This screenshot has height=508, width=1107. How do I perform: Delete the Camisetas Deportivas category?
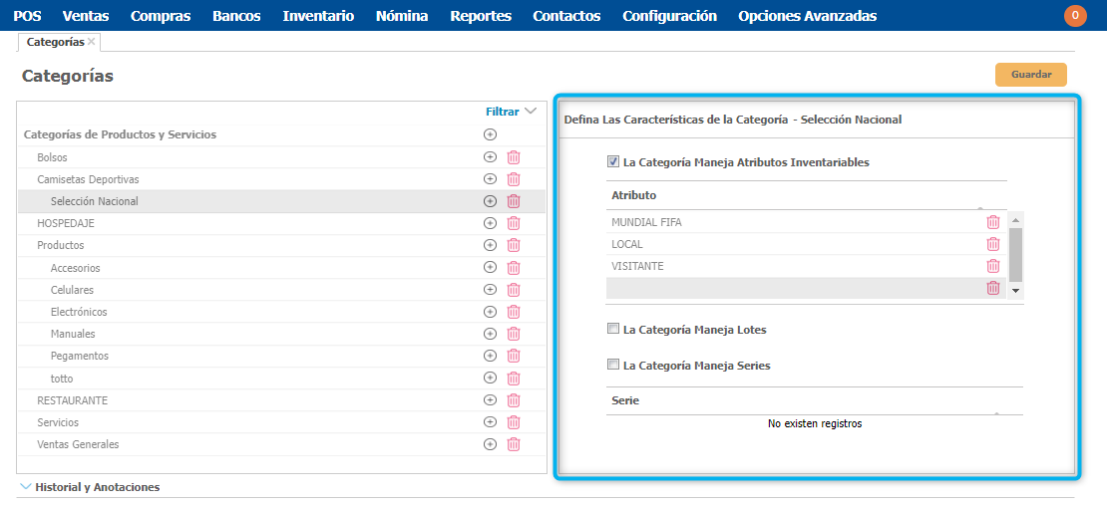tap(514, 179)
